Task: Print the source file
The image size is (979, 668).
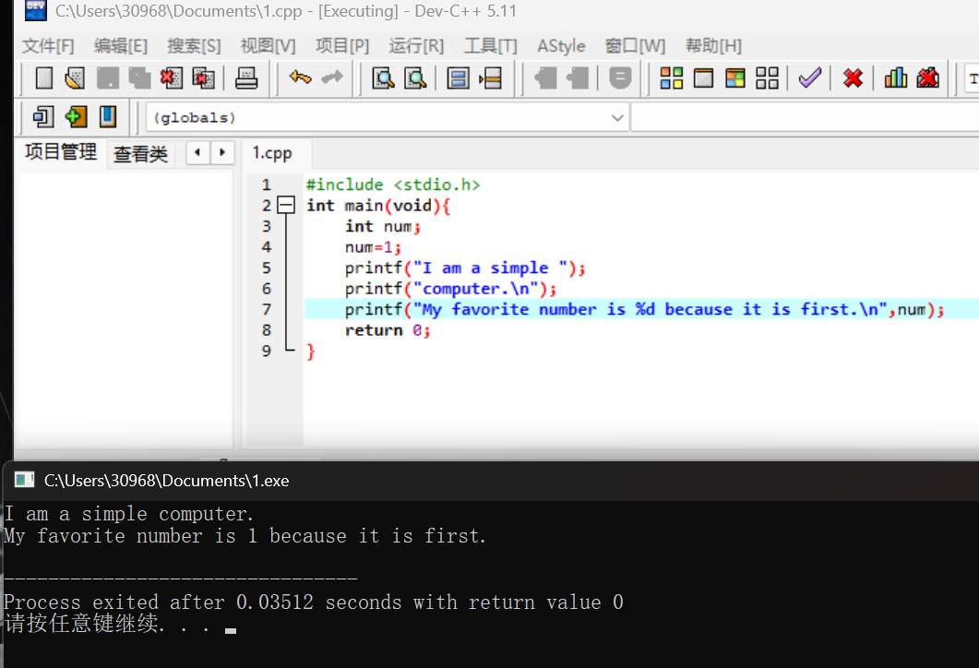Action: click(246, 78)
